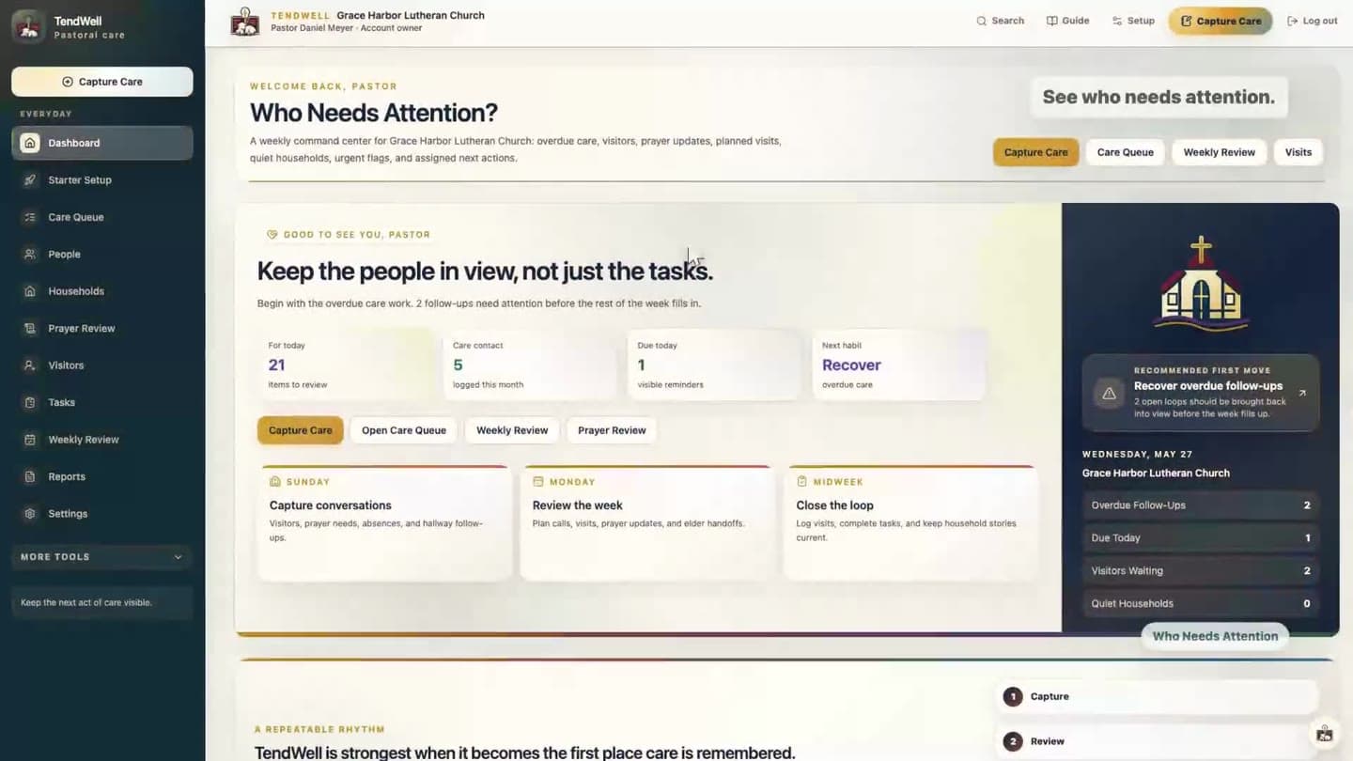
Task: Open the Due Today row in dark panel
Action: 1201,538
